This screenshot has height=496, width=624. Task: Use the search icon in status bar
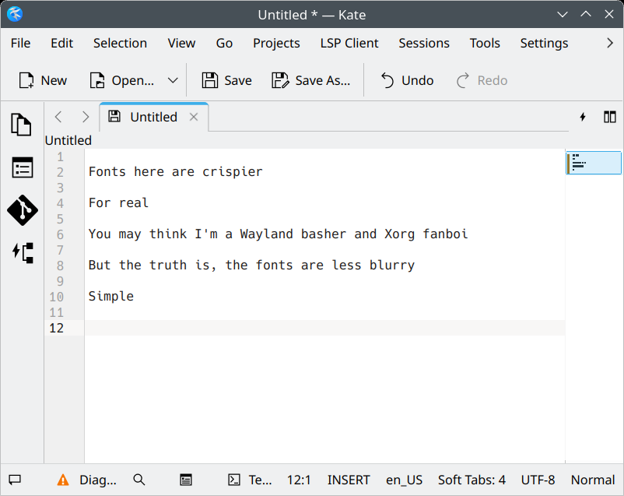coord(139,480)
